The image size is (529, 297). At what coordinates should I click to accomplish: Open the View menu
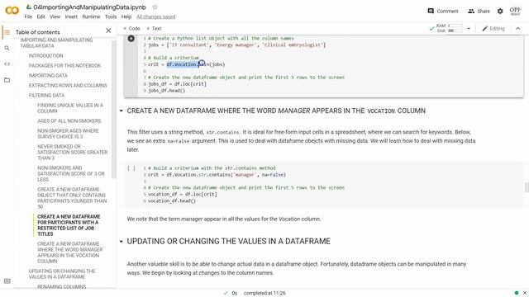coord(55,16)
